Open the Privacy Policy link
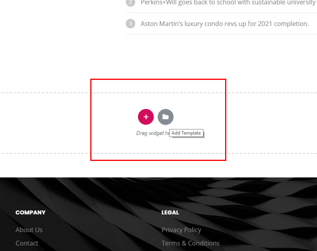 click(x=181, y=230)
